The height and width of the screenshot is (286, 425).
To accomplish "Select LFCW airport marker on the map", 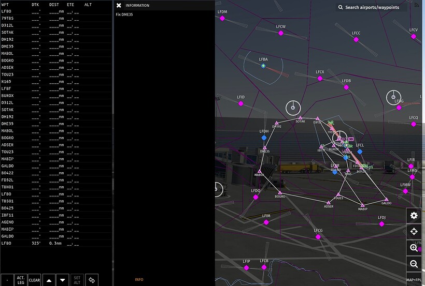I will pos(281,33).
